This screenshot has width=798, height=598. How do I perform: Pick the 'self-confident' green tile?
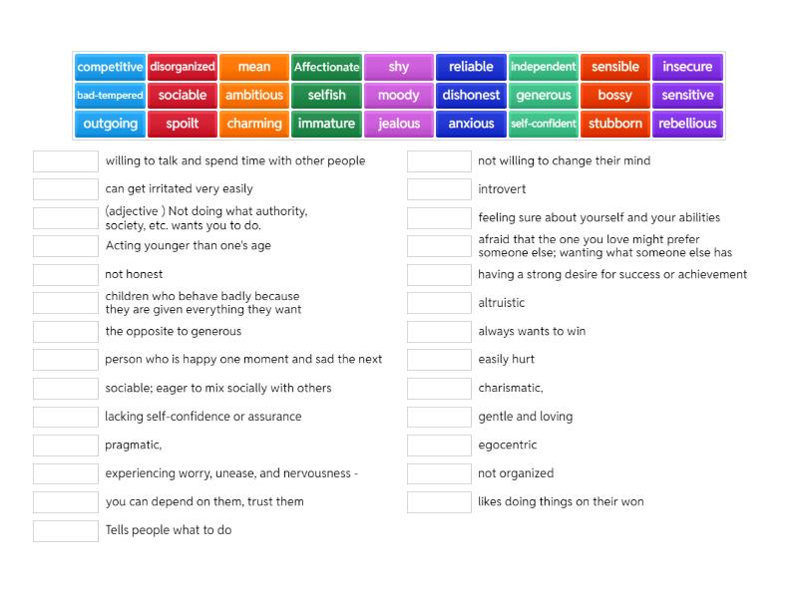[x=544, y=125]
